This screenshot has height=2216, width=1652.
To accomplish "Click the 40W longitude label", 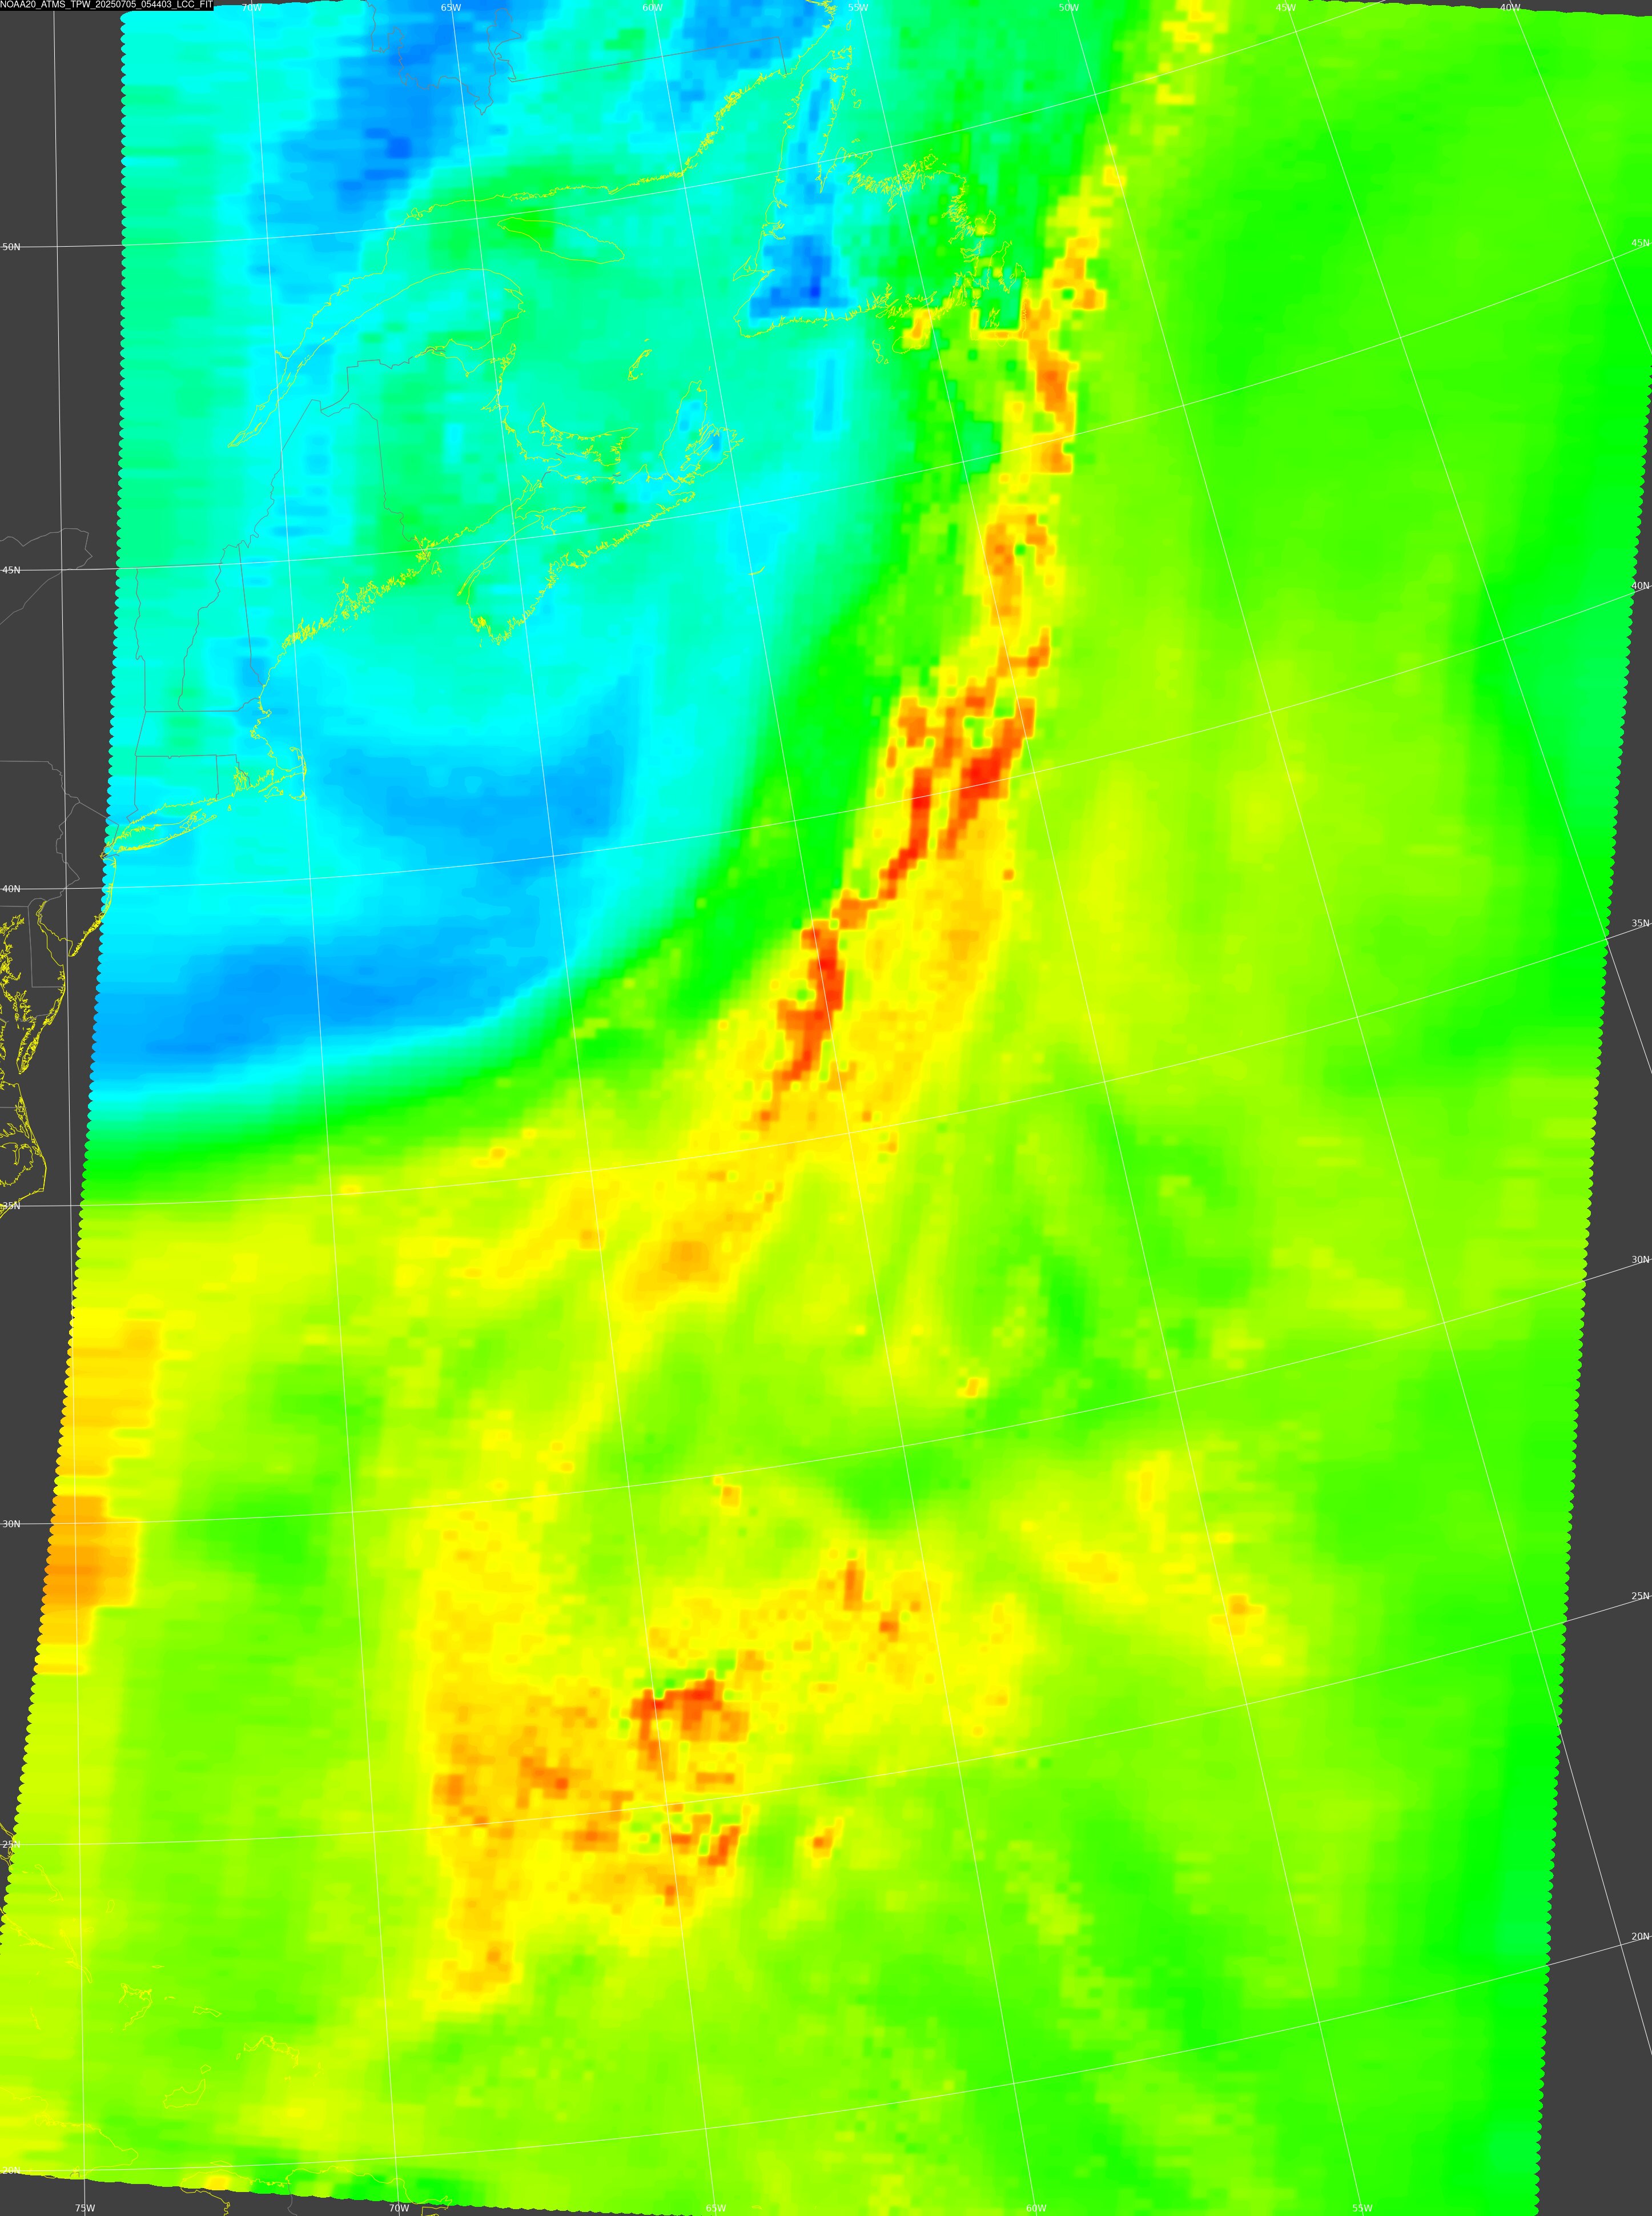I will pyautogui.click(x=1510, y=8).
